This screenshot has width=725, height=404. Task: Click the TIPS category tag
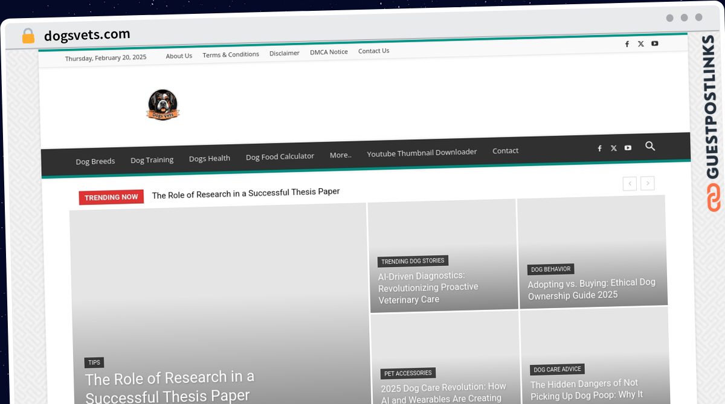point(94,362)
